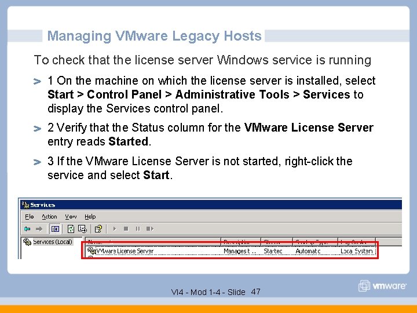Click the Services window title bar icon
Image resolution: width=417 pixels, height=313 pixels.
pos(25,205)
